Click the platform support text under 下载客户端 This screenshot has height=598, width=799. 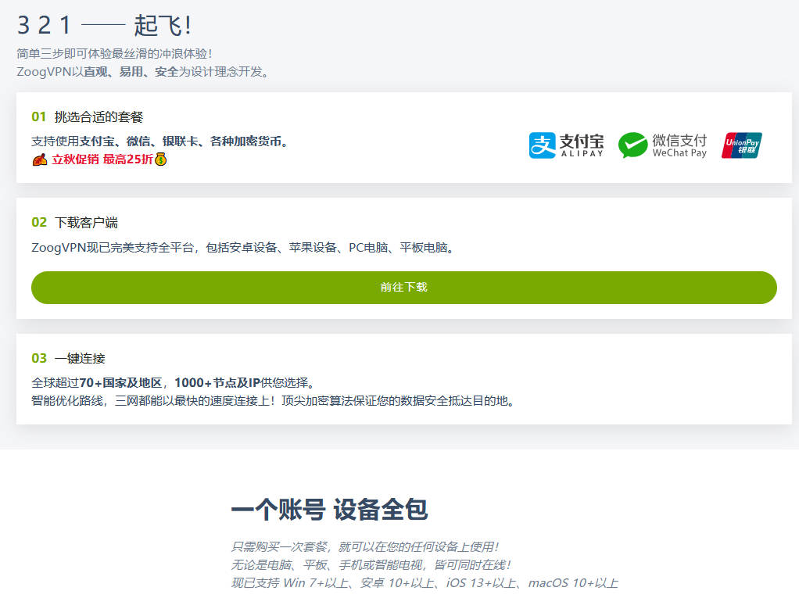point(243,248)
